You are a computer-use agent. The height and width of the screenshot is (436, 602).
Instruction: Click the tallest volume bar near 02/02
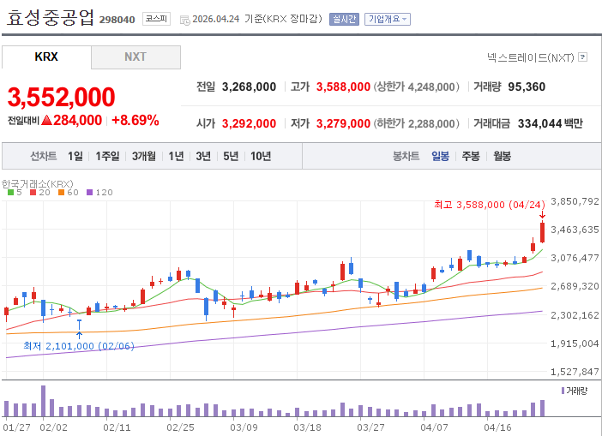44,401
